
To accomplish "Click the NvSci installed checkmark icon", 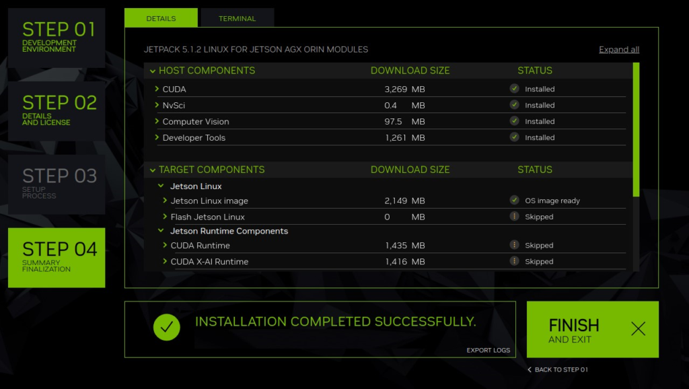I will pyautogui.click(x=514, y=104).
